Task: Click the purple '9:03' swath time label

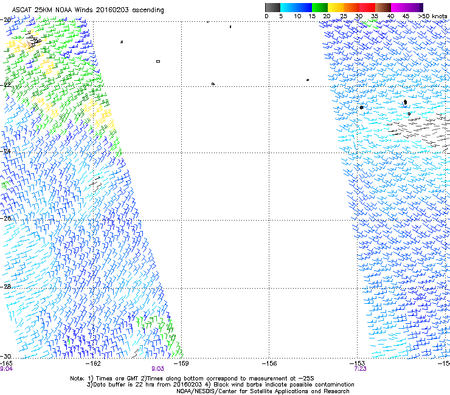Action: (x=158, y=369)
